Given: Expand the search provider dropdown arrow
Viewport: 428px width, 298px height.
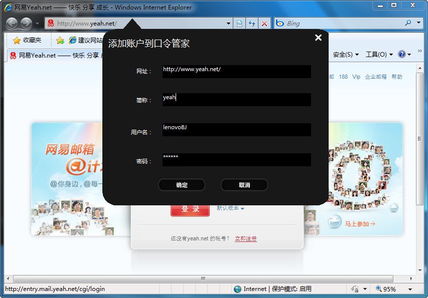Looking at the screenshot, I should (x=418, y=23).
